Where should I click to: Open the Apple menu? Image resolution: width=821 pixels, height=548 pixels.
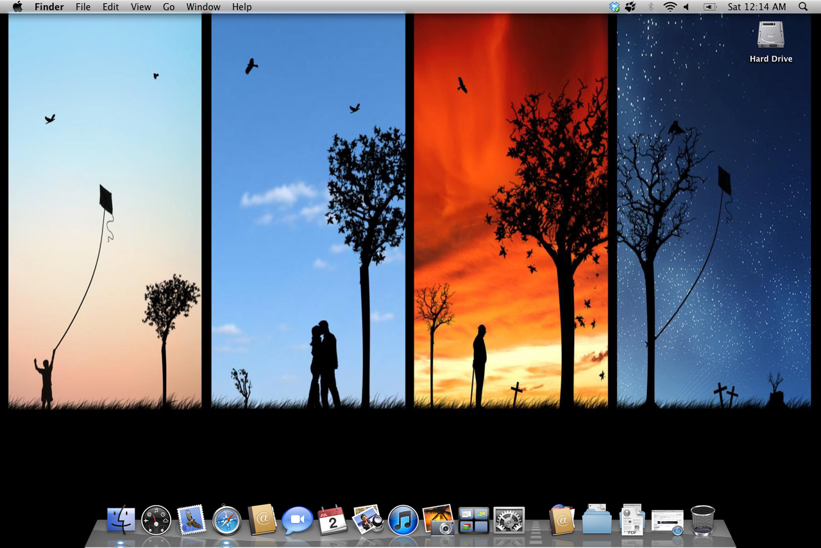tap(18, 7)
